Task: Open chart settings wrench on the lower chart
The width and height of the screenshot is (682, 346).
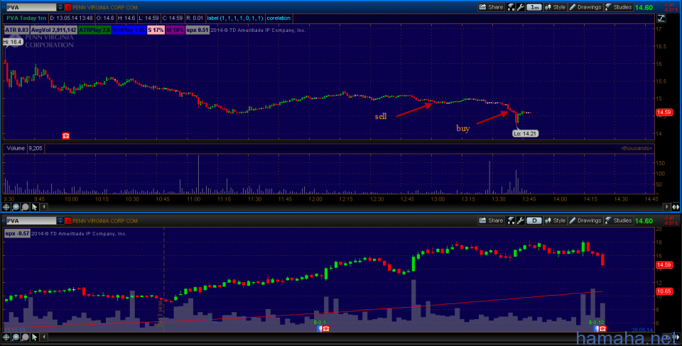Action: [520, 221]
